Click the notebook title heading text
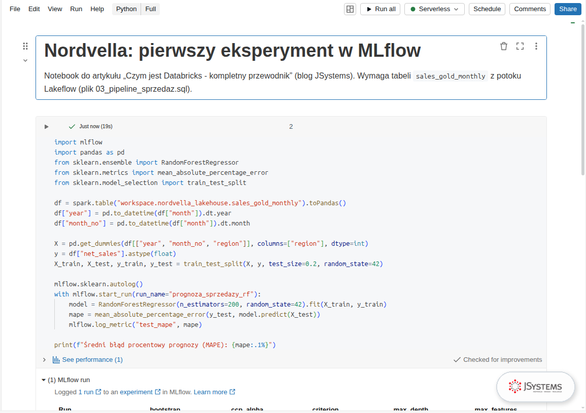This screenshot has width=586, height=413. (x=232, y=50)
